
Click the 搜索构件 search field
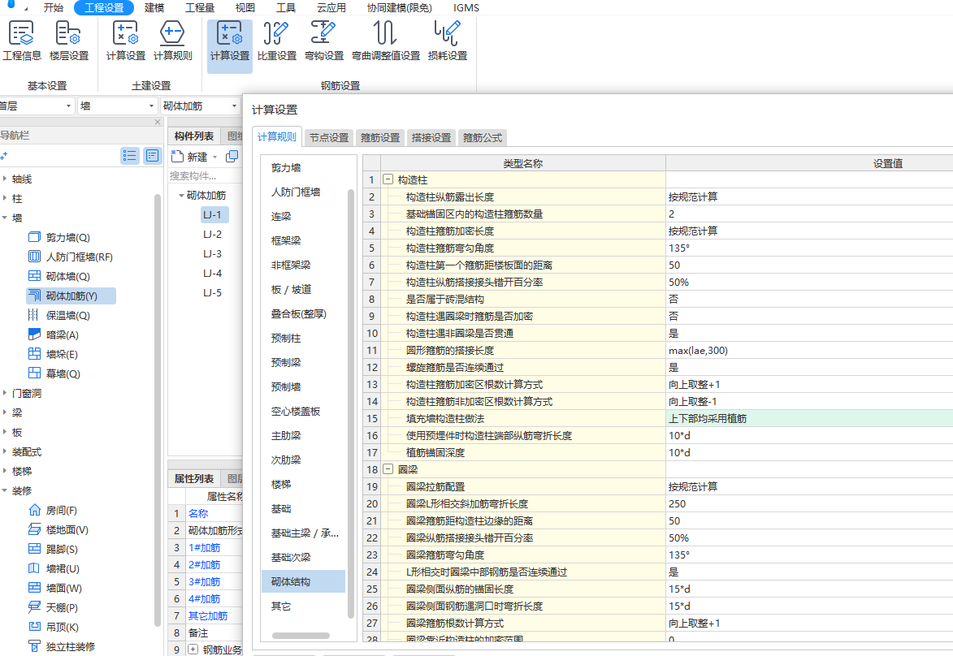pyautogui.click(x=205, y=176)
